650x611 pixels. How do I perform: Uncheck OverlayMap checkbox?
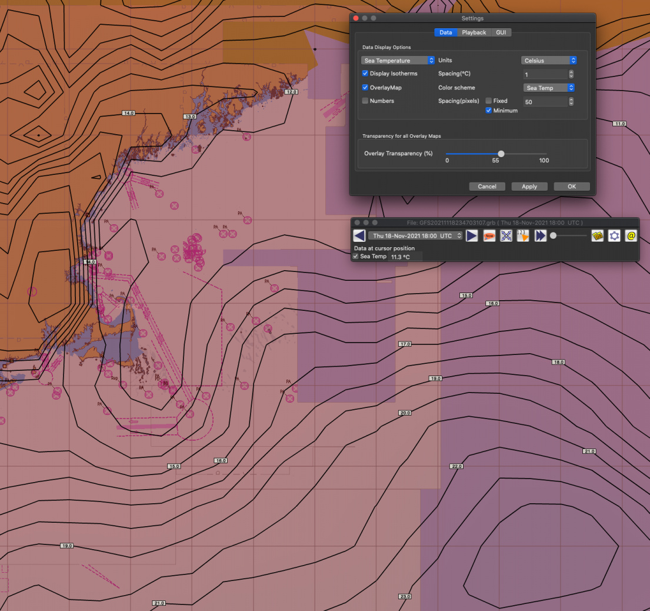point(365,88)
